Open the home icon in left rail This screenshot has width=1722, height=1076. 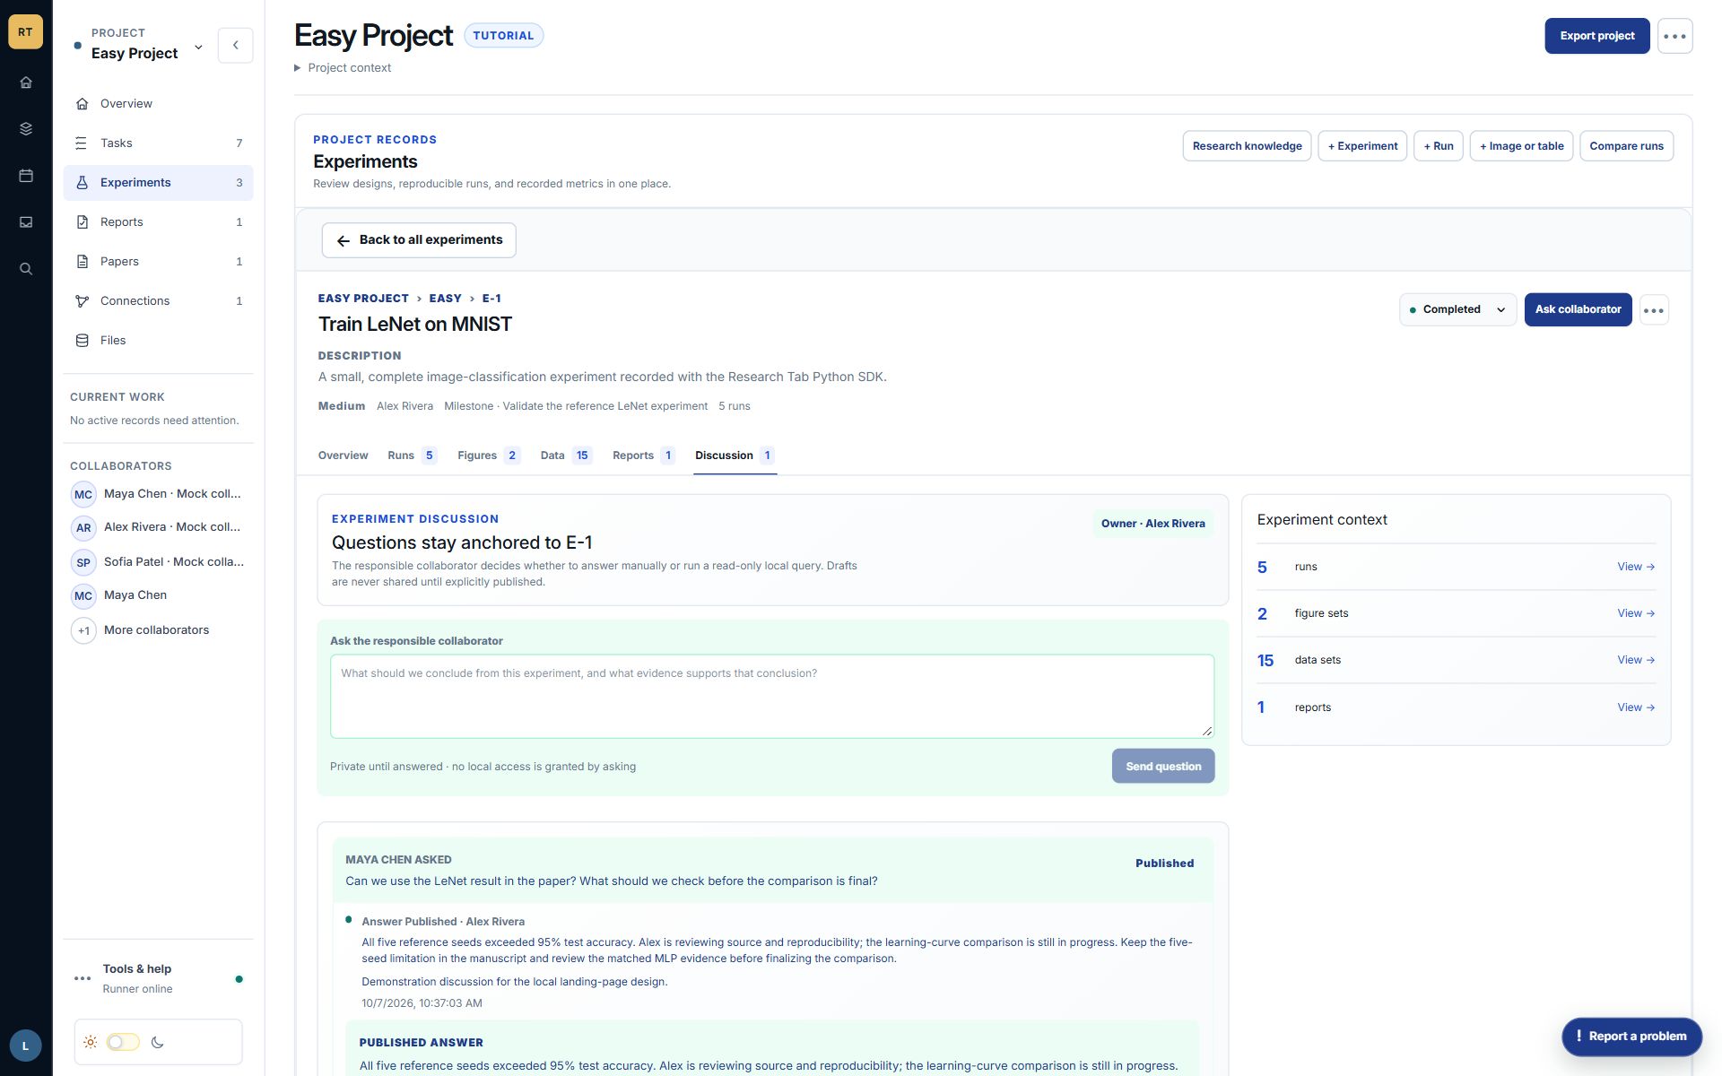click(x=26, y=82)
